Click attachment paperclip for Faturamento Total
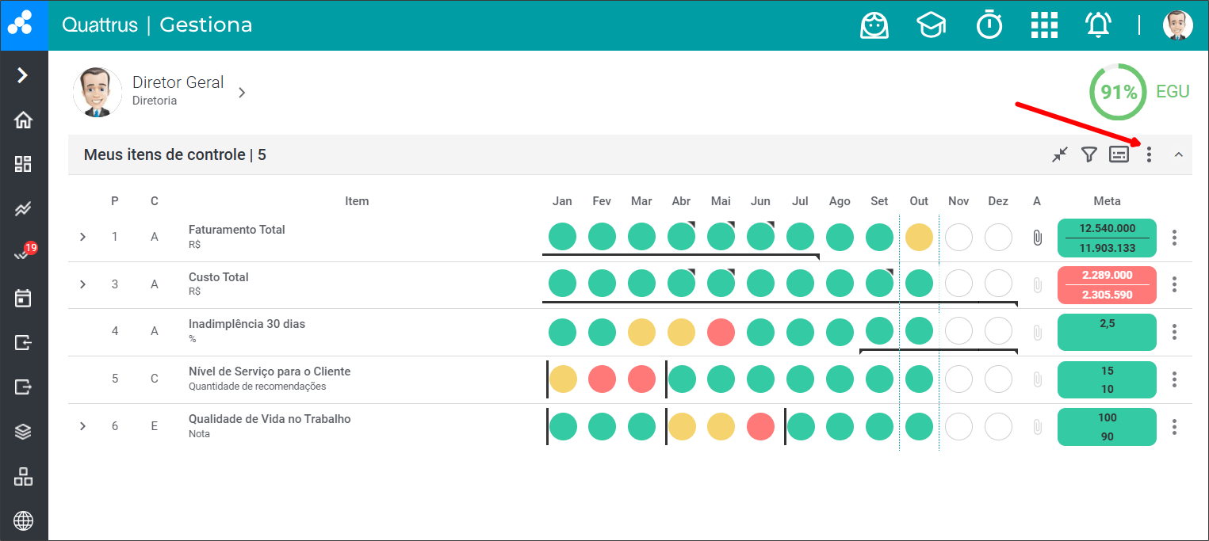 point(1037,238)
